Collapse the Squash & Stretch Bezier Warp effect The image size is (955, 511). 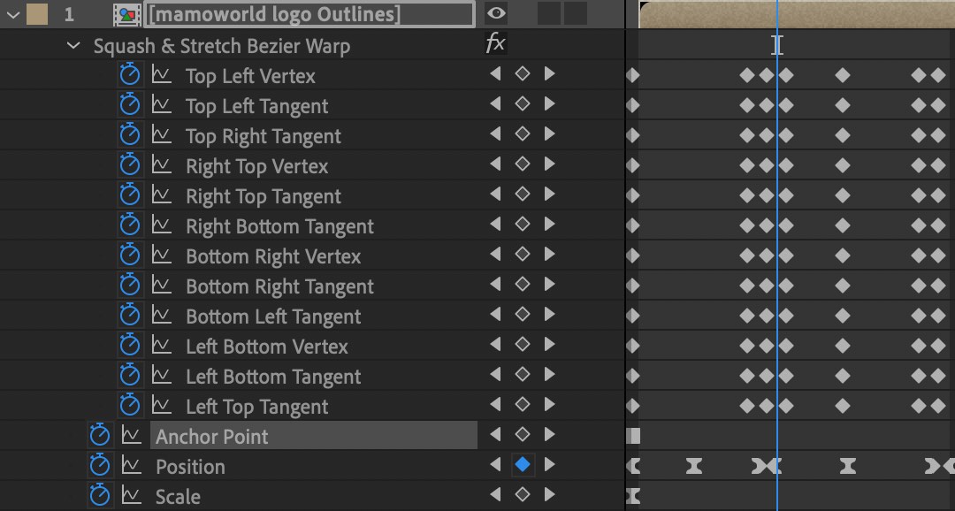tap(74, 45)
